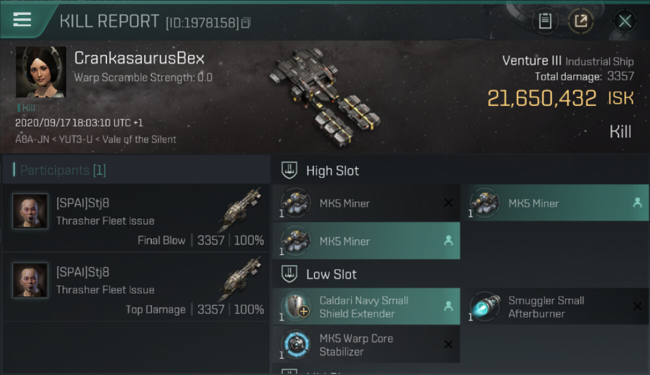Open Stj8 portrait in Top Damage row

30,280
